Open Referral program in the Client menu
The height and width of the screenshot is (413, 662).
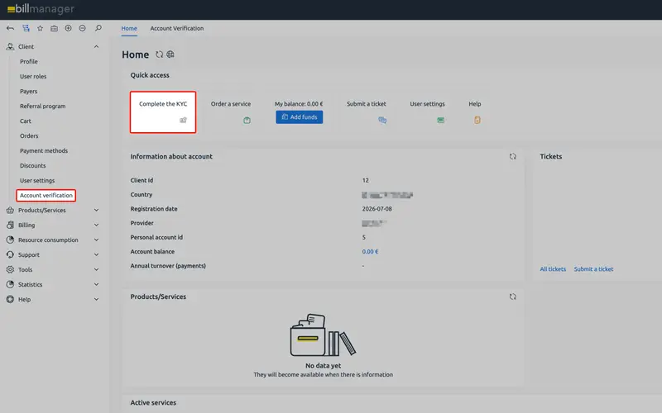pyautogui.click(x=43, y=107)
